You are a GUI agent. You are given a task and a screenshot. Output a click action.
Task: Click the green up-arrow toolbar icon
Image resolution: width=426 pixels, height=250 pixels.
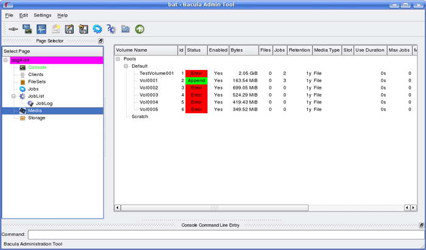point(139,29)
